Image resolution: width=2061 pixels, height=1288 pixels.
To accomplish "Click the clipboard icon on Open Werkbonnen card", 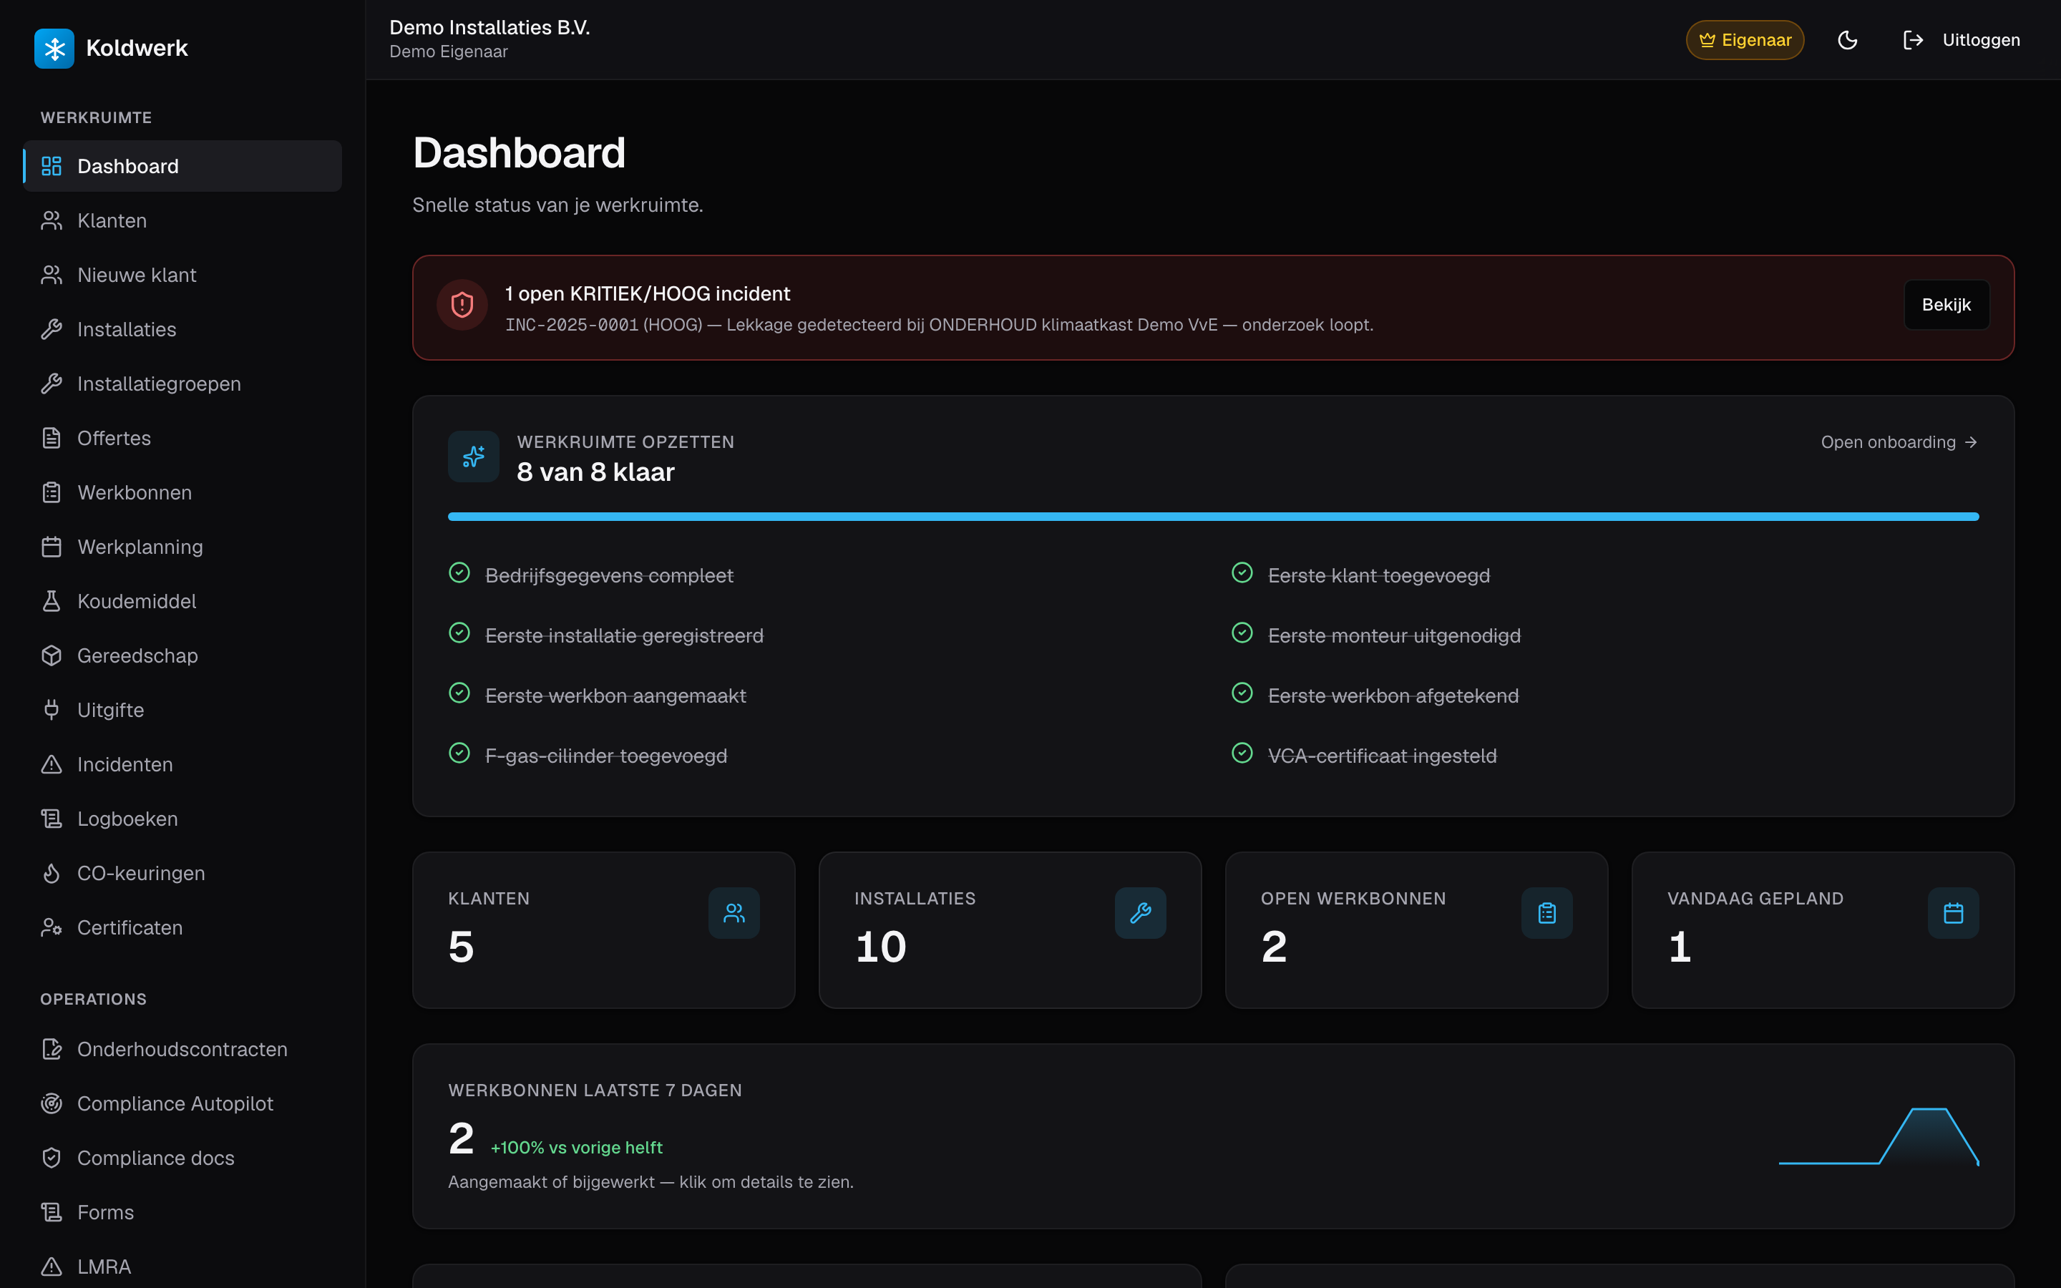I will 1546,913.
